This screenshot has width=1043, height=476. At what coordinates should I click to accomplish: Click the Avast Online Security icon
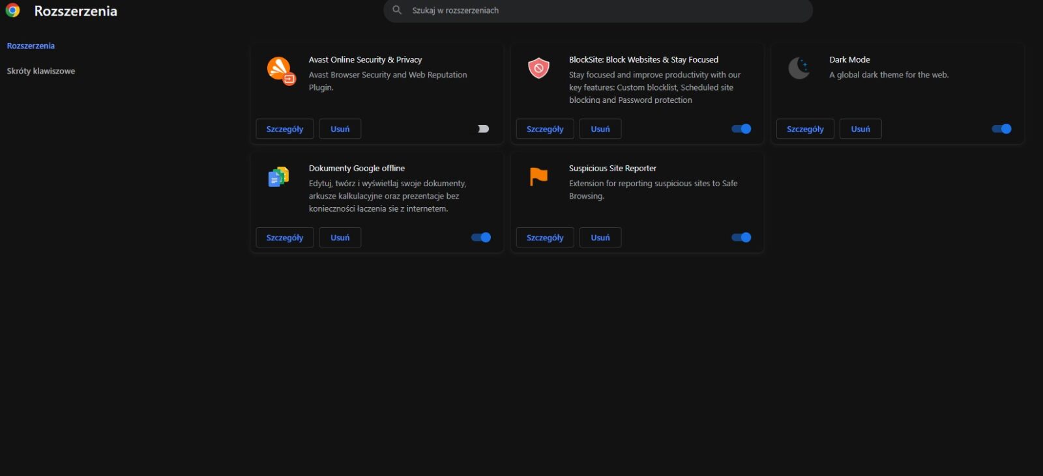pos(280,70)
